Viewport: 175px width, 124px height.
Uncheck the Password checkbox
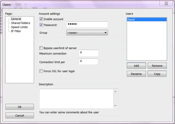click(42, 25)
